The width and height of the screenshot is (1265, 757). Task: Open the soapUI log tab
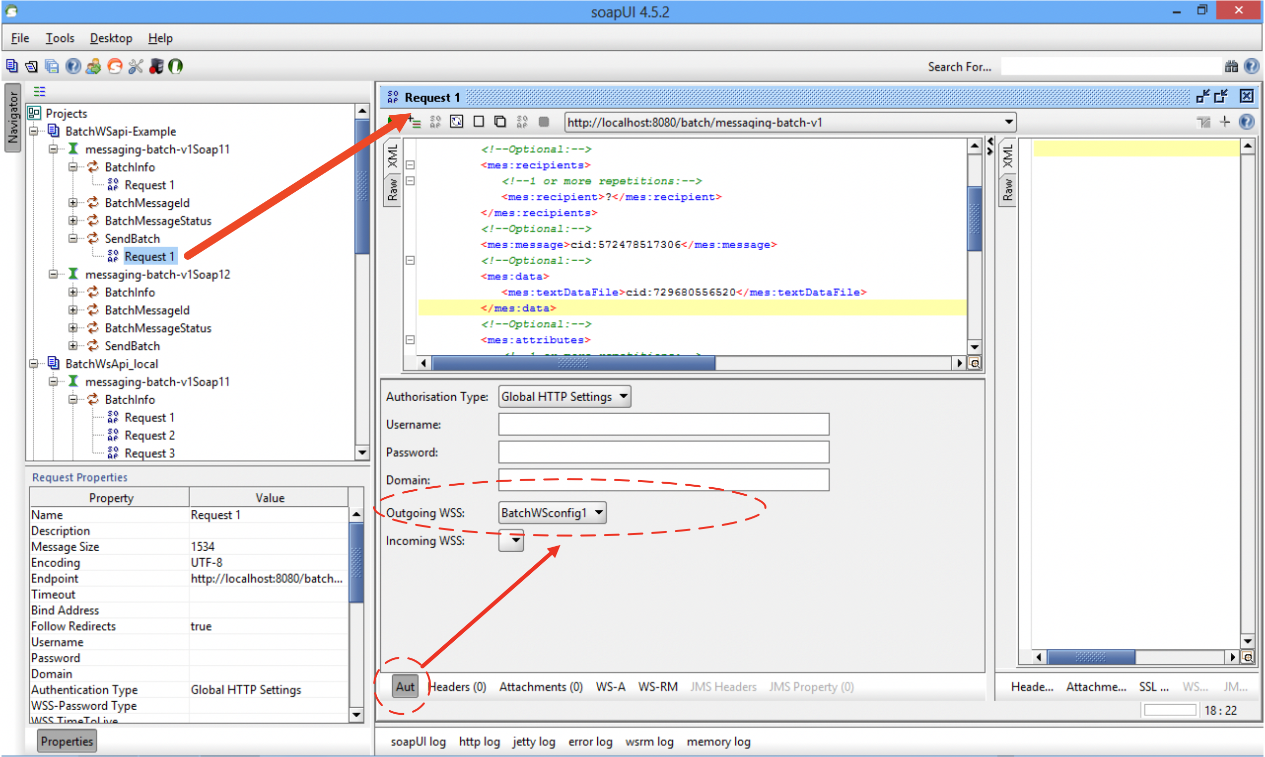pos(418,742)
